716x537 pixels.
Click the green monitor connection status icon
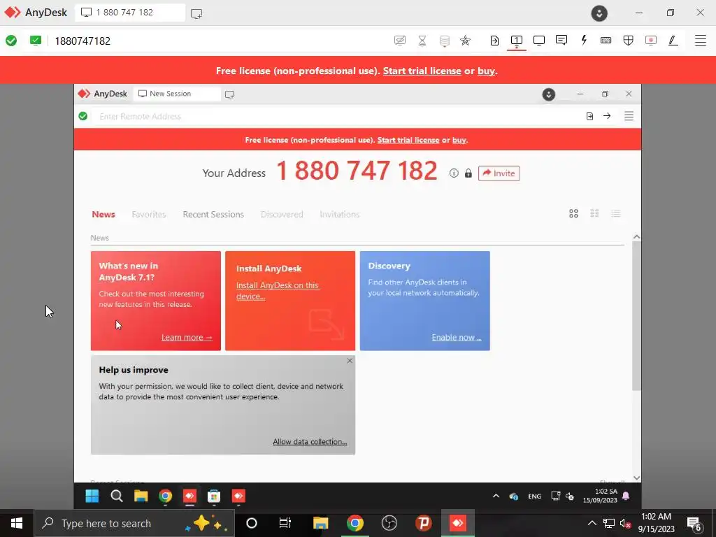click(36, 41)
